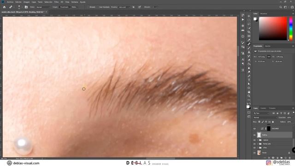The height and width of the screenshot is (166, 295).
Task: Open the Muestra sample dropdown
Action: click(x=124, y=7)
